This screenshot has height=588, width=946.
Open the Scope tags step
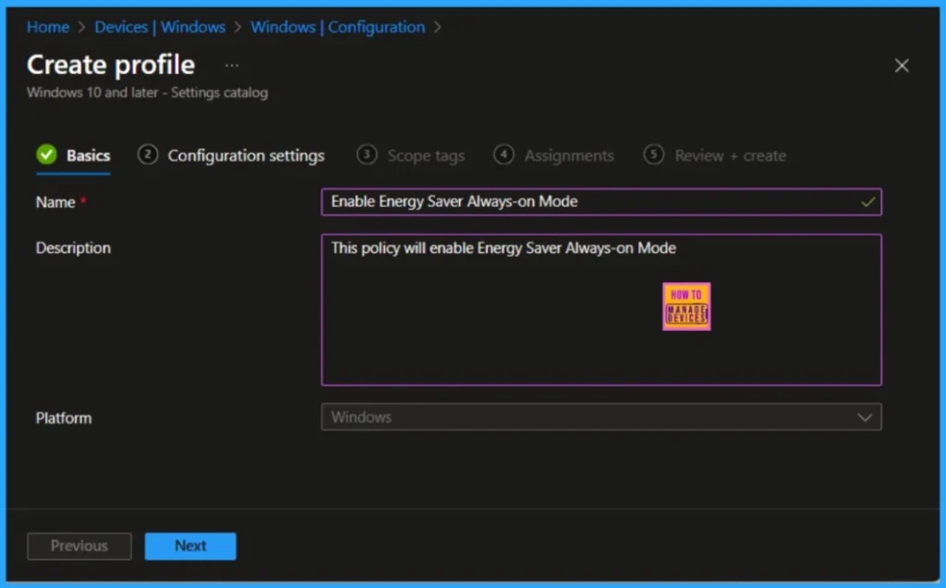point(425,156)
